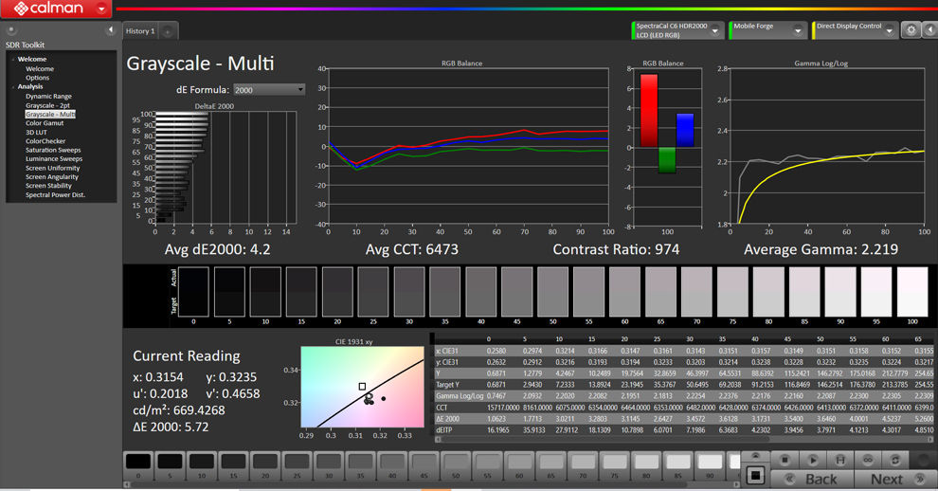938x491 pixels.
Task: Collapse the workflow sidebar with the arrow
Action: coord(110,30)
